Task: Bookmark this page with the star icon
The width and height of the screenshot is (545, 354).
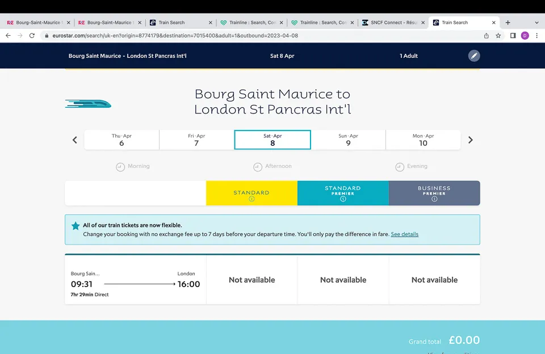Action: point(498,35)
